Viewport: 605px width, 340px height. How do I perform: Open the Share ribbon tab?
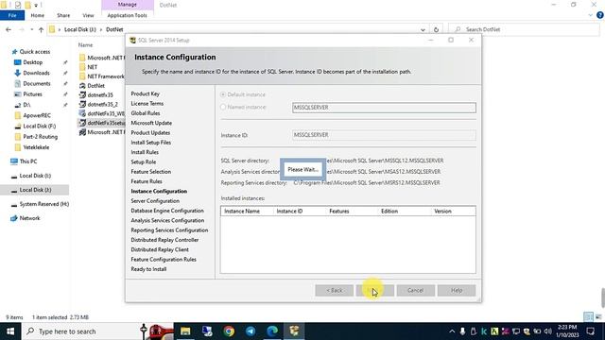(63, 15)
